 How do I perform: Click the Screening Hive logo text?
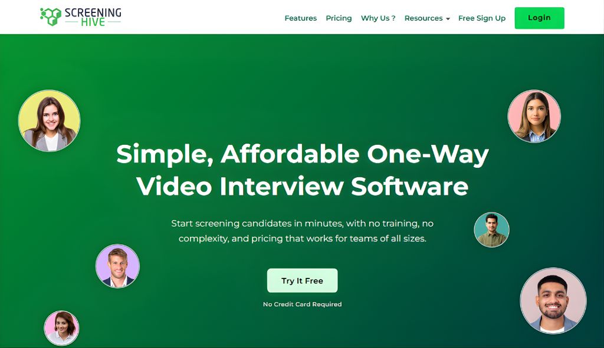click(x=93, y=17)
